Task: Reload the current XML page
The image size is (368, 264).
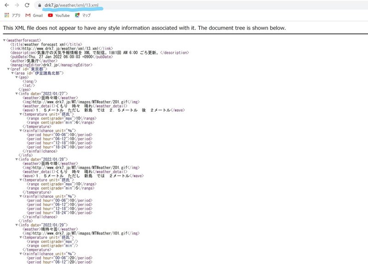Action: click(27, 5)
